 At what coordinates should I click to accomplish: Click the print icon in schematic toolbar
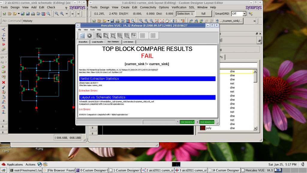[x=33, y=14]
